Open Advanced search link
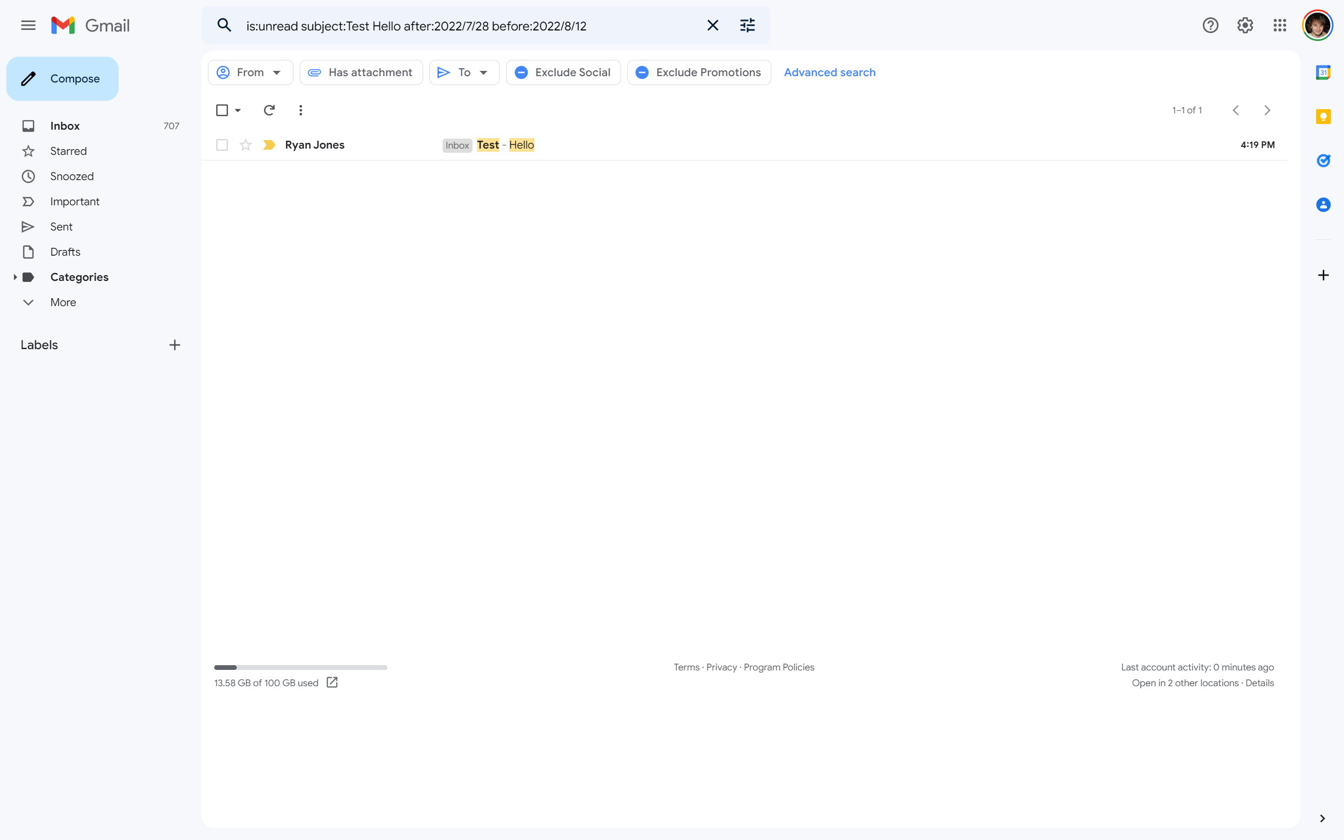This screenshot has height=840, width=1344. tap(829, 73)
